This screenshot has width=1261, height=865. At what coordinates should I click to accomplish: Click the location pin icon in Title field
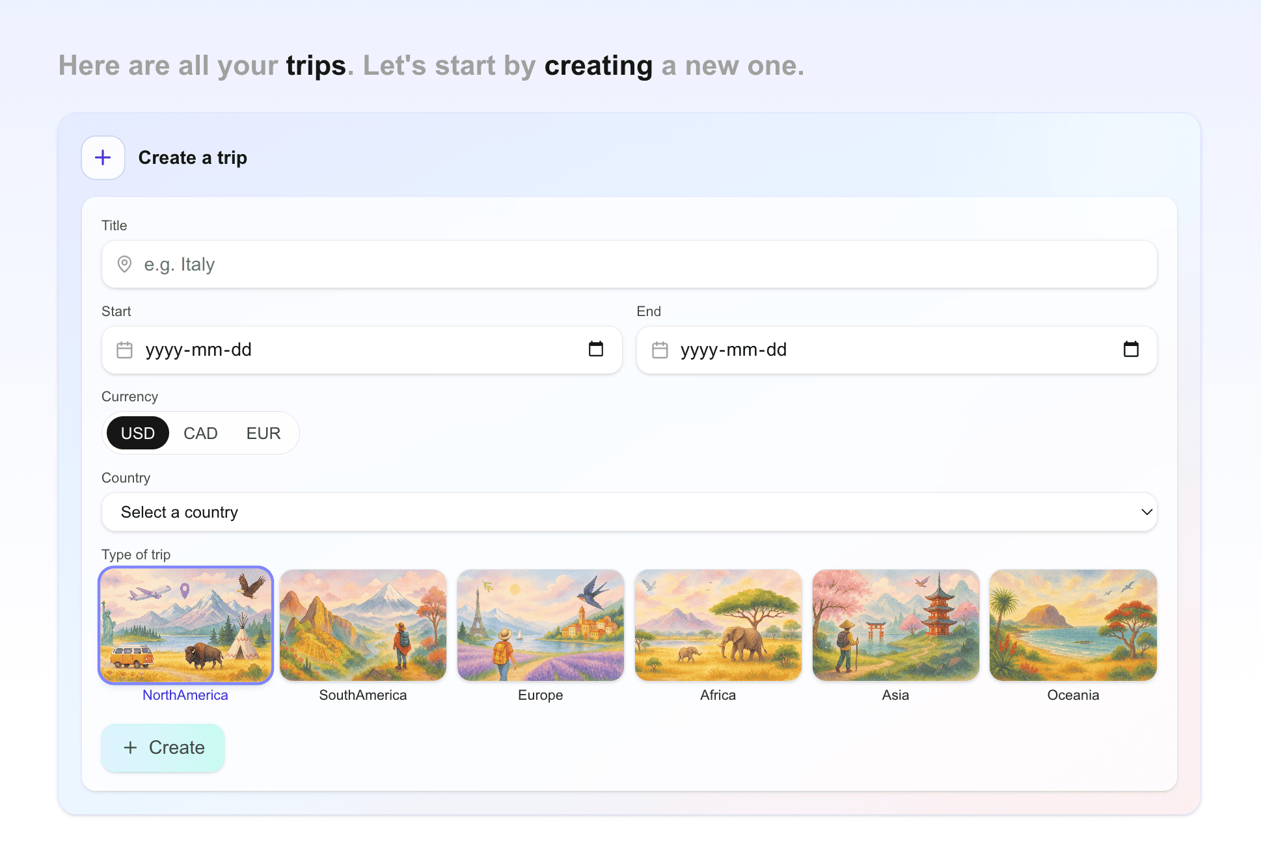tap(124, 264)
